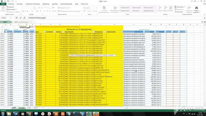206x116 pixels.
Task: Click the Insert Function fx button
Action: tap(24, 18)
